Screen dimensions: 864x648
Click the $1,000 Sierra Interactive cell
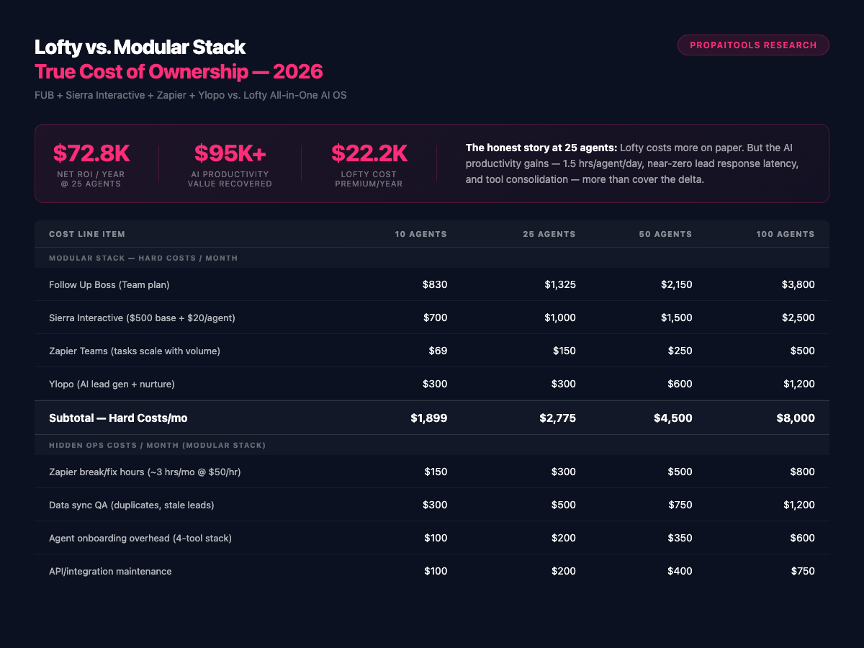point(560,318)
